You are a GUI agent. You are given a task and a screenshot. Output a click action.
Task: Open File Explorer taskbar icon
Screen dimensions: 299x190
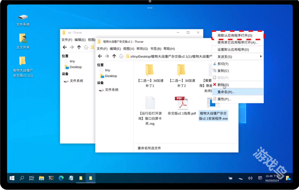41,178
